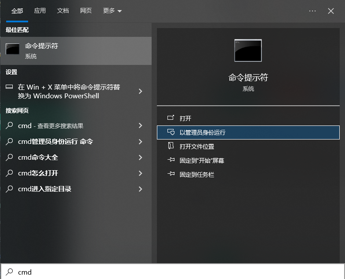This screenshot has width=345, height=279.
Task: Click the search box containing cmd
Action: tap(176, 272)
